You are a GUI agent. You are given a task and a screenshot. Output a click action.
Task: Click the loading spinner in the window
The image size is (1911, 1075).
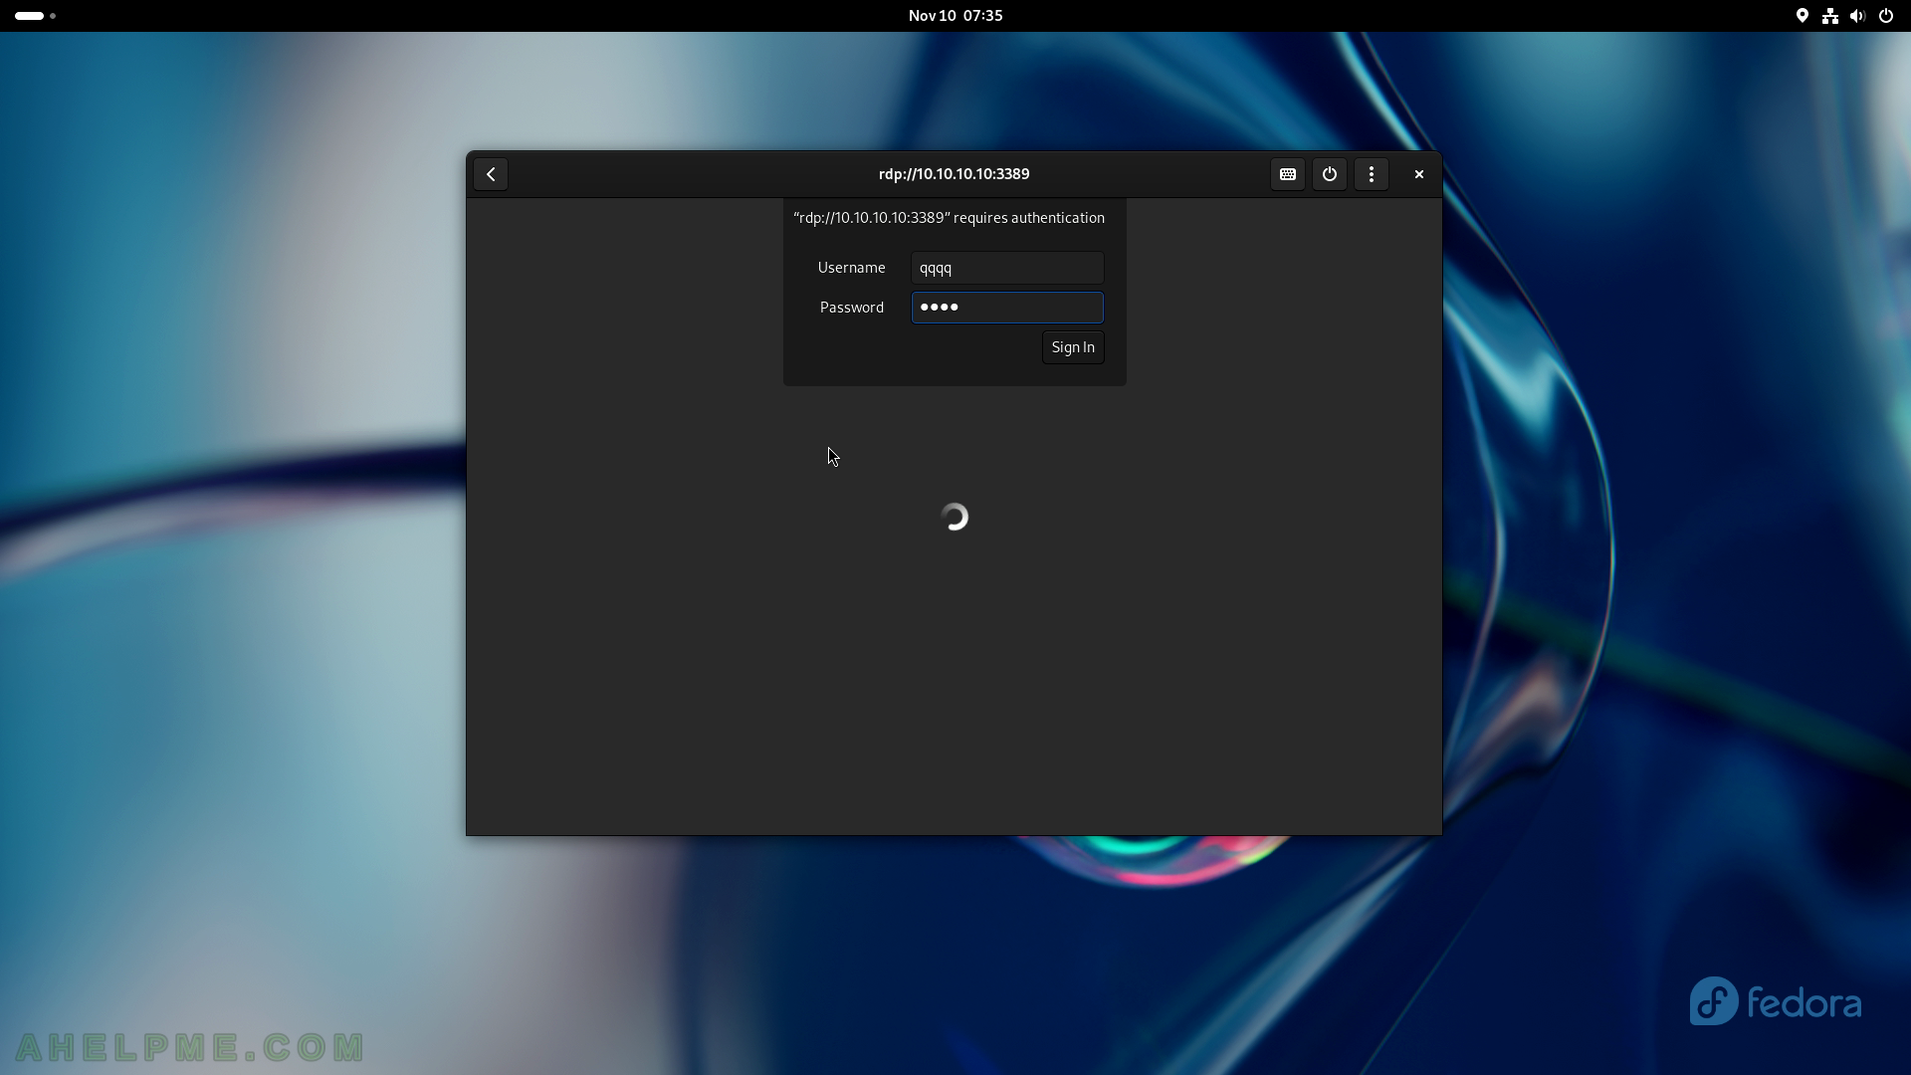pyautogui.click(x=955, y=517)
